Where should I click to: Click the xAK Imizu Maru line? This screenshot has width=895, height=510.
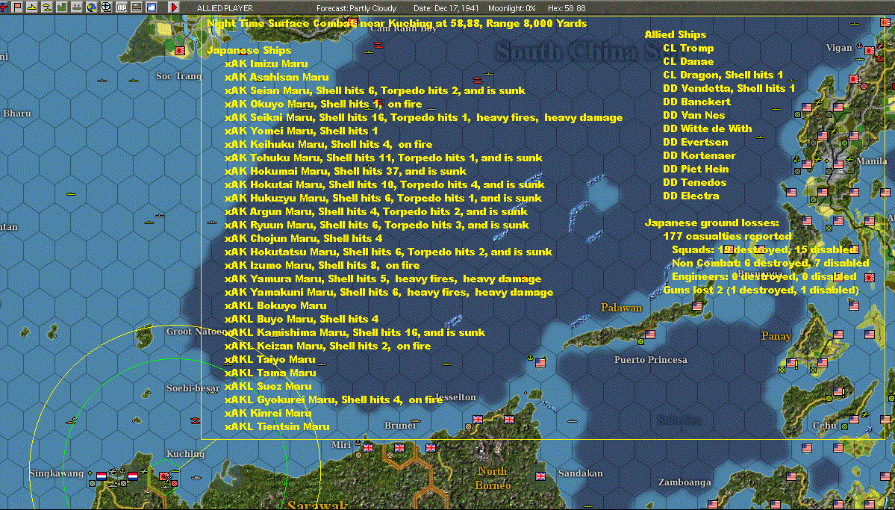click(x=266, y=64)
